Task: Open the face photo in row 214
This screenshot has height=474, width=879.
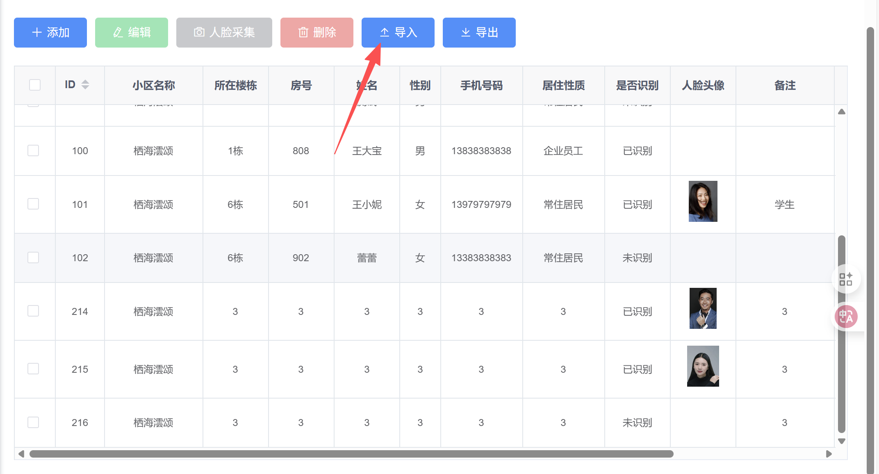Action: pos(703,308)
